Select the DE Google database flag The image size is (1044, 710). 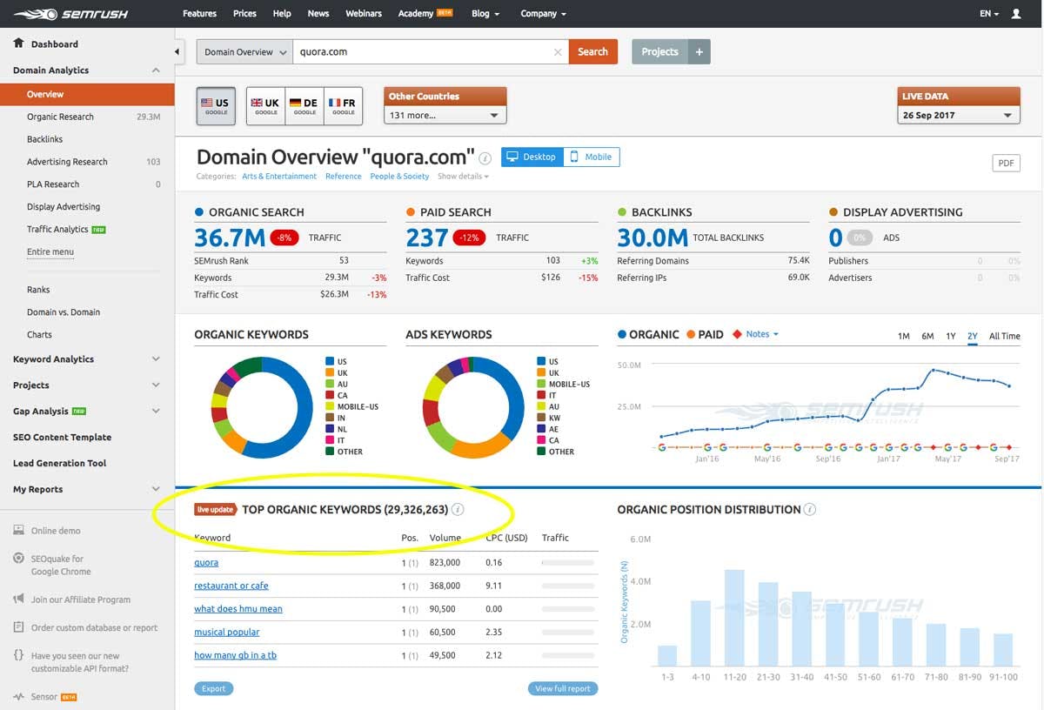point(304,106)
